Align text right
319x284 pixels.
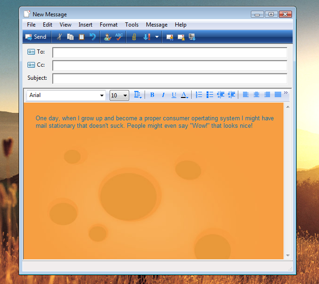tap(267, 95)
